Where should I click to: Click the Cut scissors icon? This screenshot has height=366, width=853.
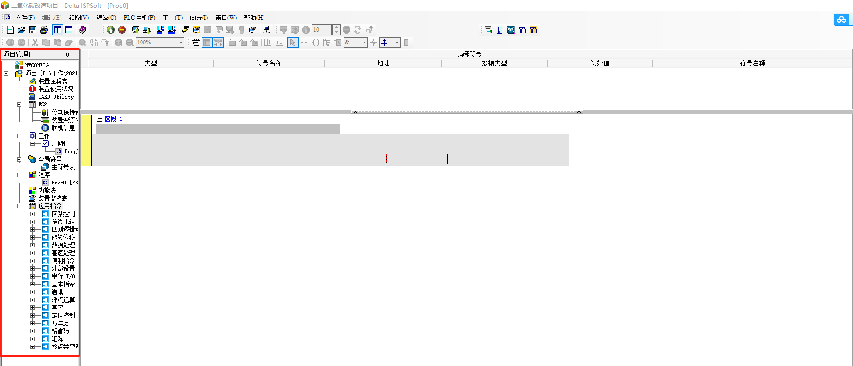pyautogui.click(x=35, y=42)
